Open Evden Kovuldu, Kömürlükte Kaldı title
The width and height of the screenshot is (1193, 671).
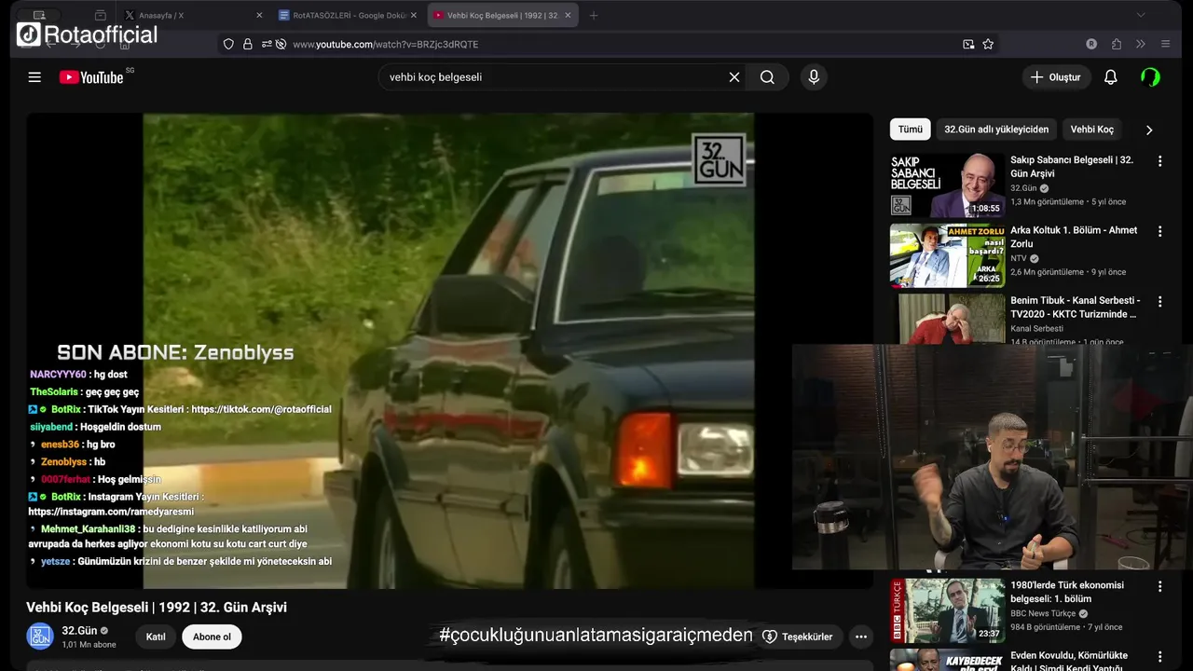[x=1069, y=662]
